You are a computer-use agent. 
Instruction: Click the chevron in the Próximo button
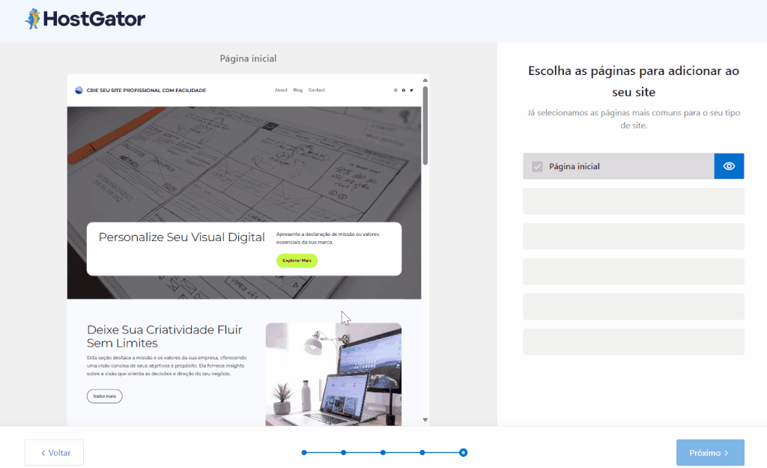[x=727, y=453]
